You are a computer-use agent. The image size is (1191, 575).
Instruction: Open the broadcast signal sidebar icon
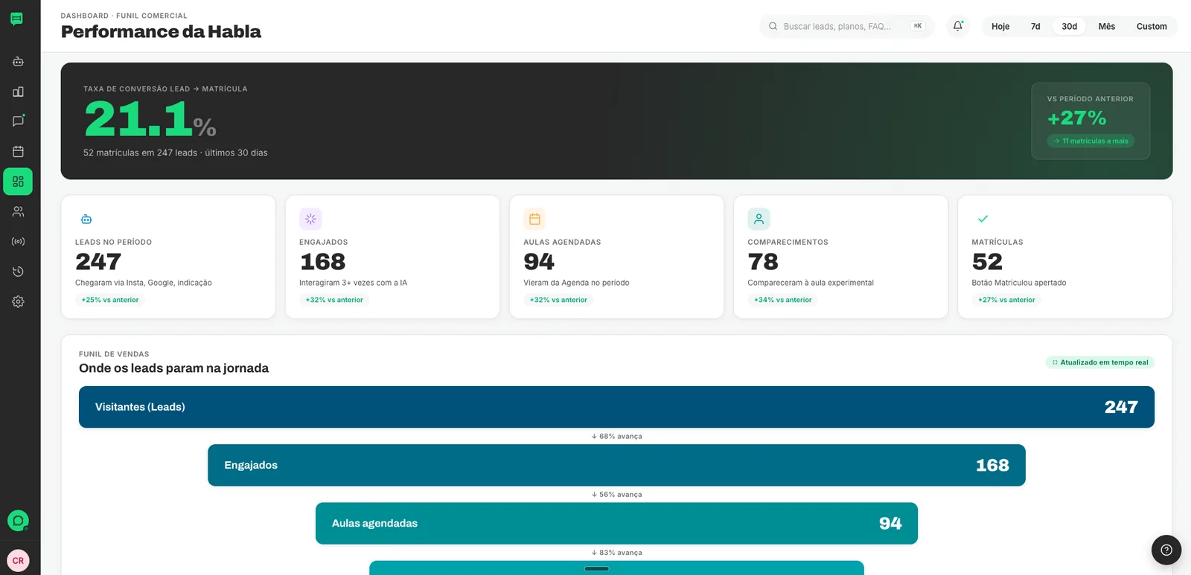point(19,242)
